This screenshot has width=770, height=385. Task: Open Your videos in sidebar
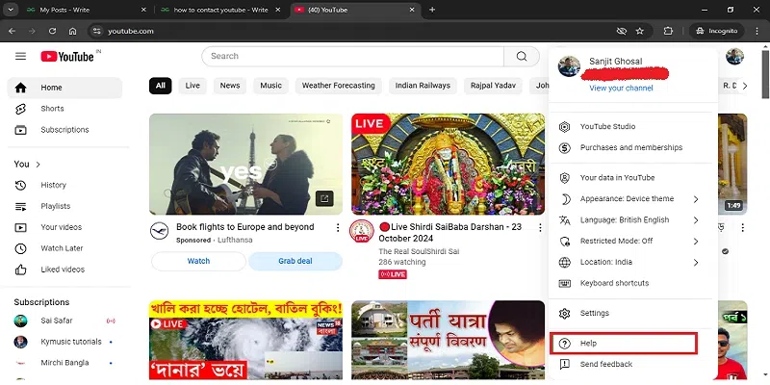(64, 227)
